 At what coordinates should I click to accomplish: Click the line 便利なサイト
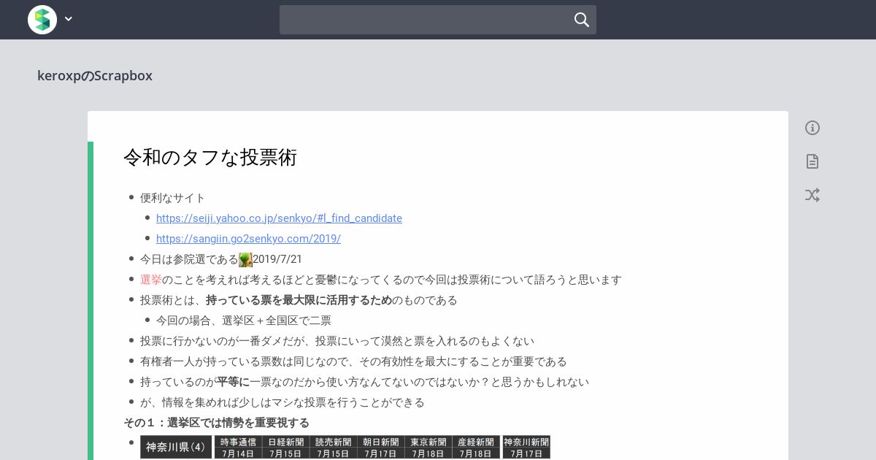tap(173, 198)
